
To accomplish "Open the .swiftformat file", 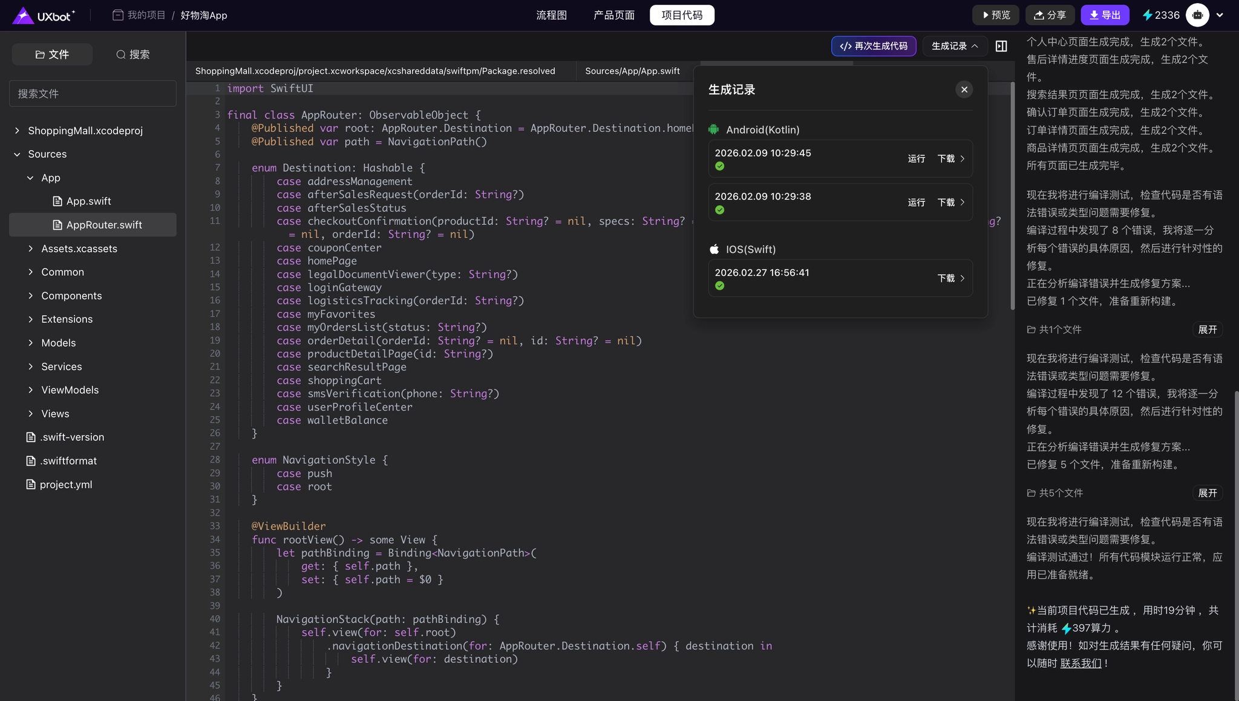I will [x=68, y=461].
